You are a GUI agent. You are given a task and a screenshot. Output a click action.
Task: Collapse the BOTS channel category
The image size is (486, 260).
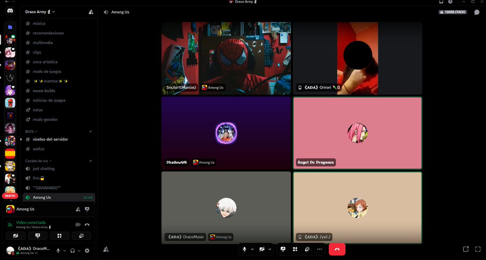31,131
